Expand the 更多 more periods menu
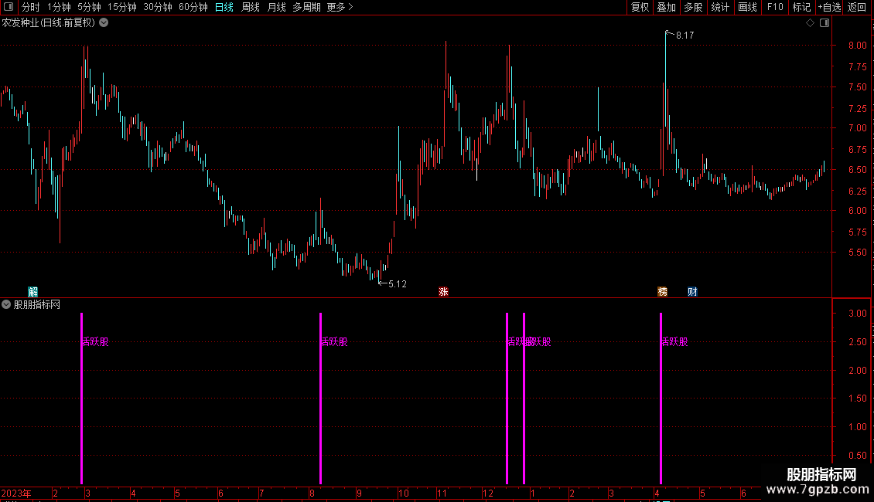The width and height of the screenshot is (874, 502). pyautogui.click(x=340, y=7)
